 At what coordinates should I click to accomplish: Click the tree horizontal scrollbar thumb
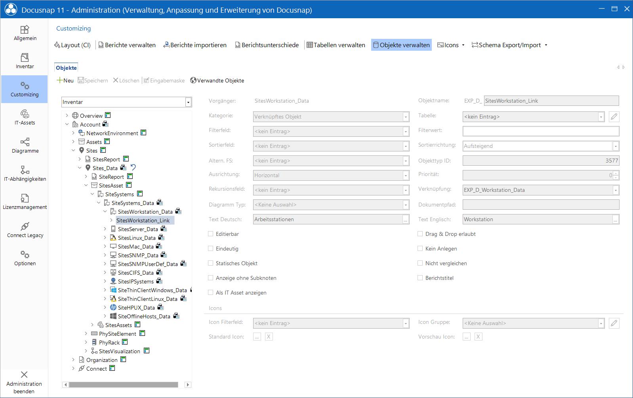point(124,385)
